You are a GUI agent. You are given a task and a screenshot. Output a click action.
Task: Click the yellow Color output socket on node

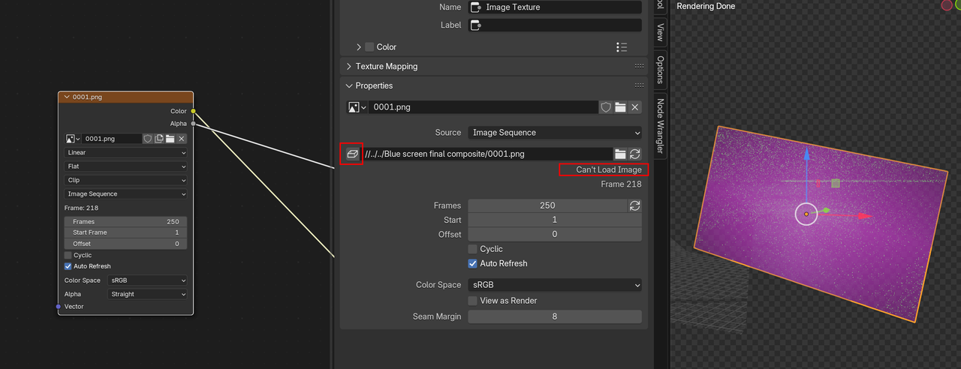click(x=193, y=111)
